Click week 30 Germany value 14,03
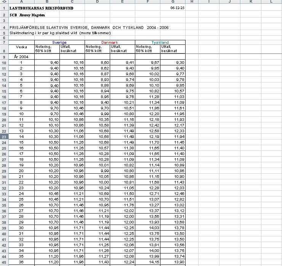Viewport: 282px width, 266px height. (x=147, y=228)
